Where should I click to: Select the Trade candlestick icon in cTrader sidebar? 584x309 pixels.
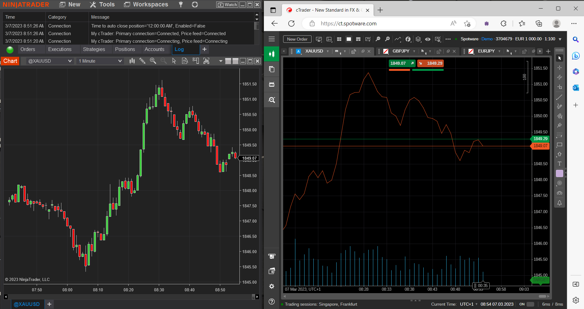271,54
